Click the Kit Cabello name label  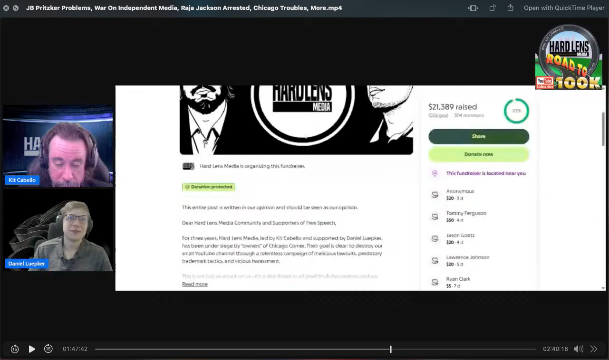[22, 180]
